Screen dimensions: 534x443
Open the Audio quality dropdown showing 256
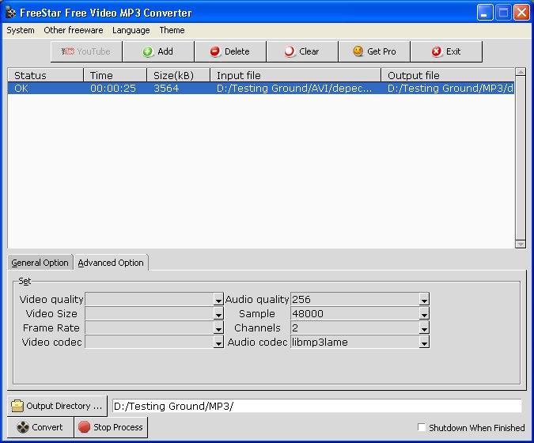[424, 300]
